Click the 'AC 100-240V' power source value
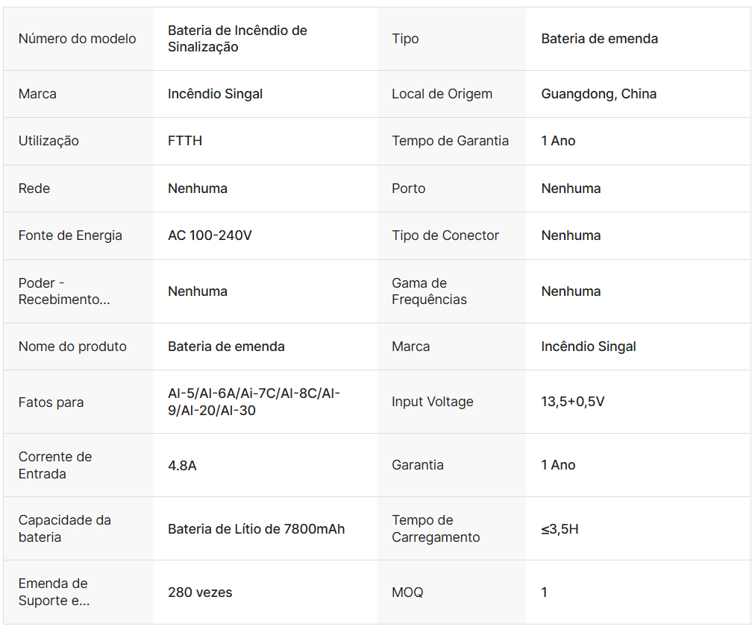The width and height of the screenshot is (755, 629). point(210,236)
